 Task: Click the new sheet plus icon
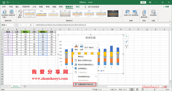tap(25, 86)
